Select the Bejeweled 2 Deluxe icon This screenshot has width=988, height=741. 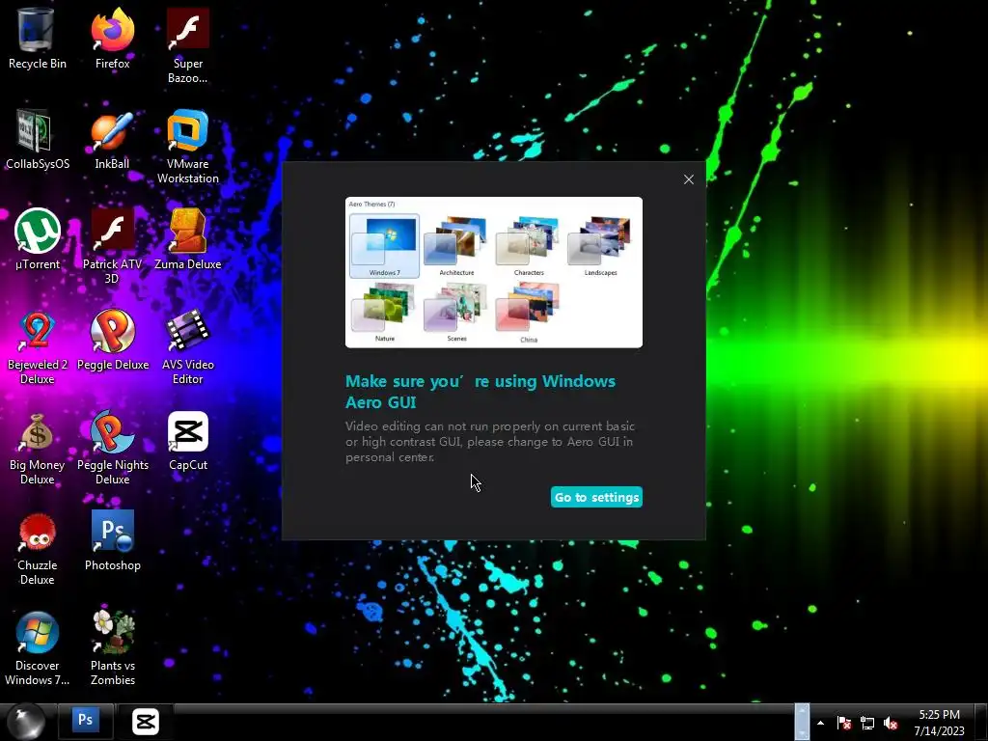click(38, 346)
